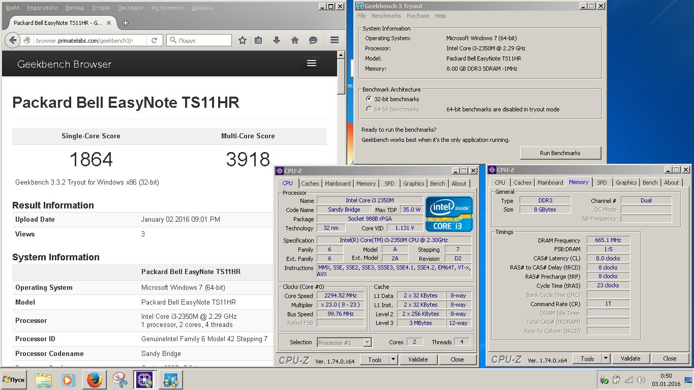Open the bookmarks list icon in Firefox
This screenshot has height=390, width=694.
coord(258,40)
